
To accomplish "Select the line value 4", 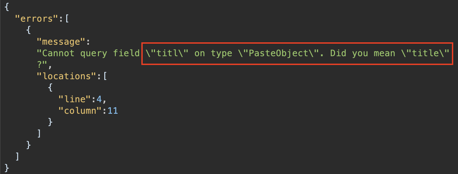I will click(99, 99).
